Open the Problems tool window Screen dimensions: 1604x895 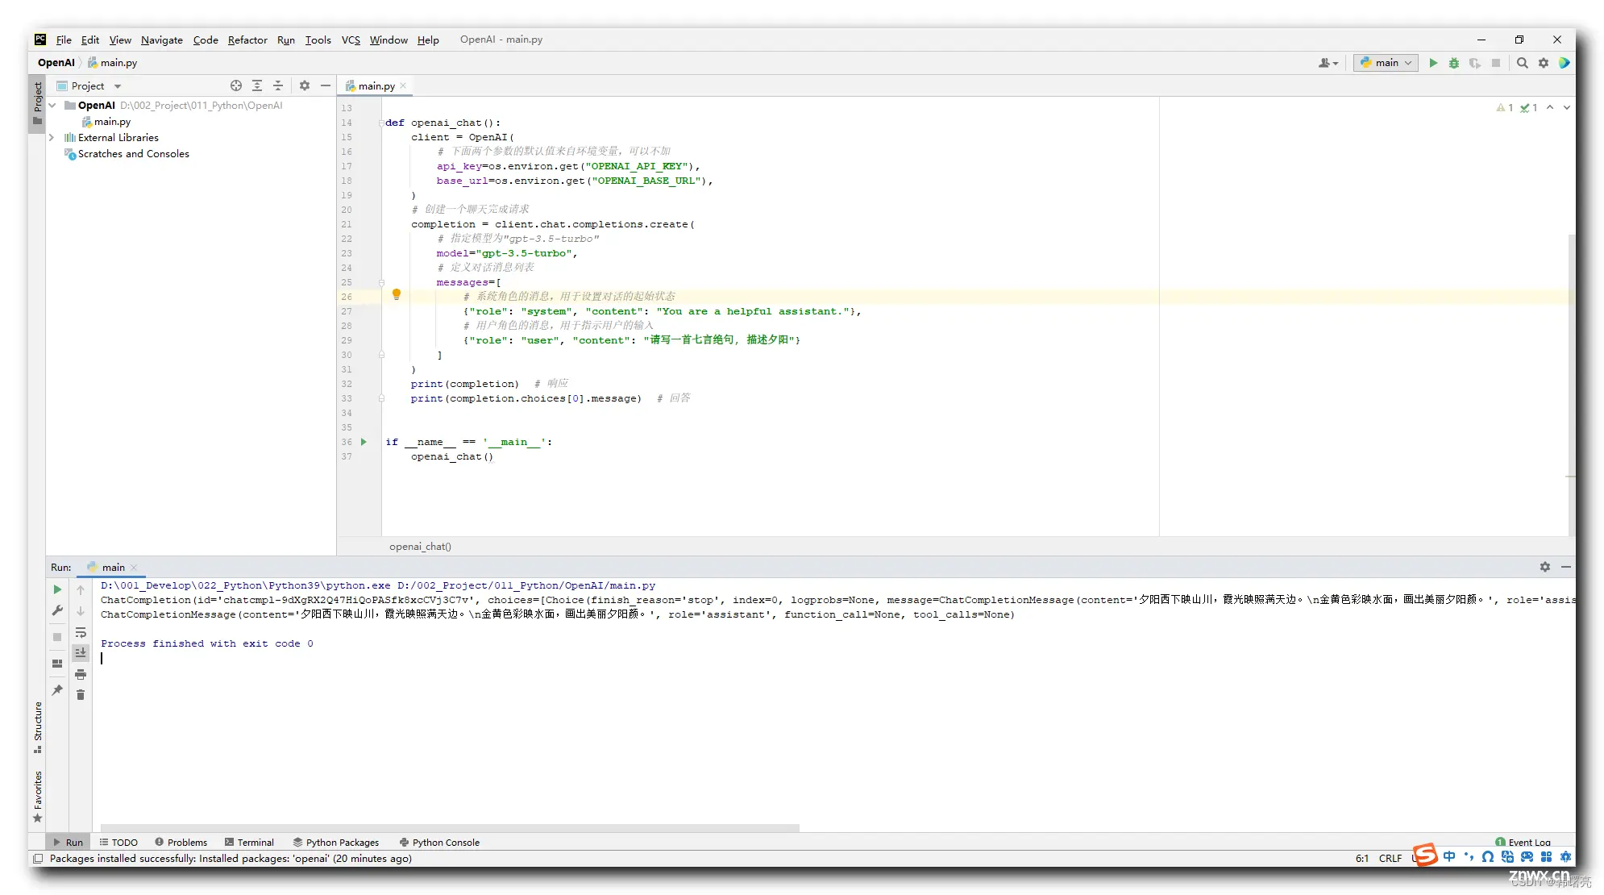coord(181,842)
